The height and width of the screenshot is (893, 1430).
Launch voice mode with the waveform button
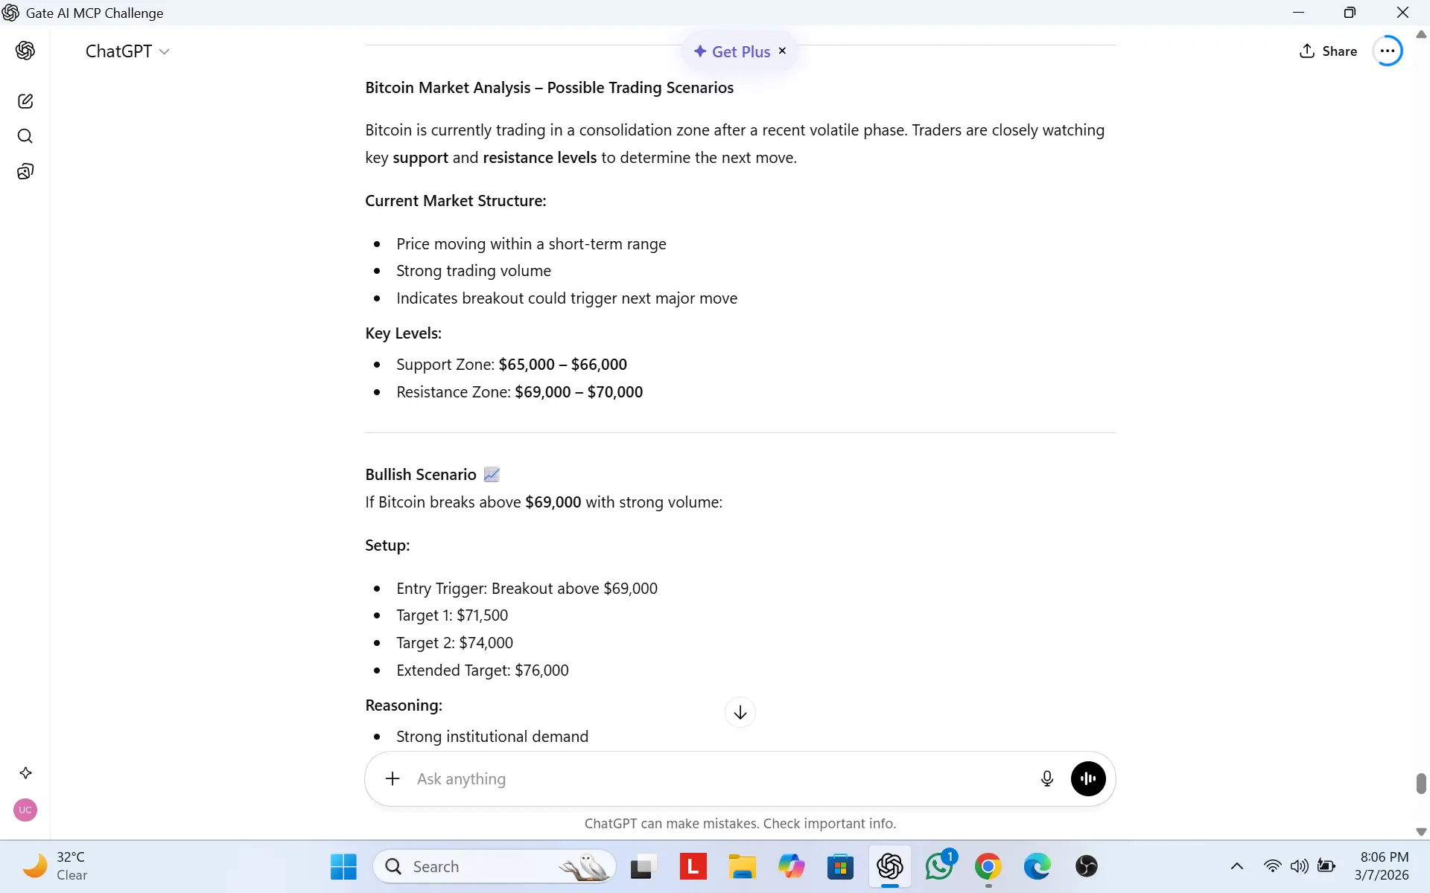[x=1087, y=778]
